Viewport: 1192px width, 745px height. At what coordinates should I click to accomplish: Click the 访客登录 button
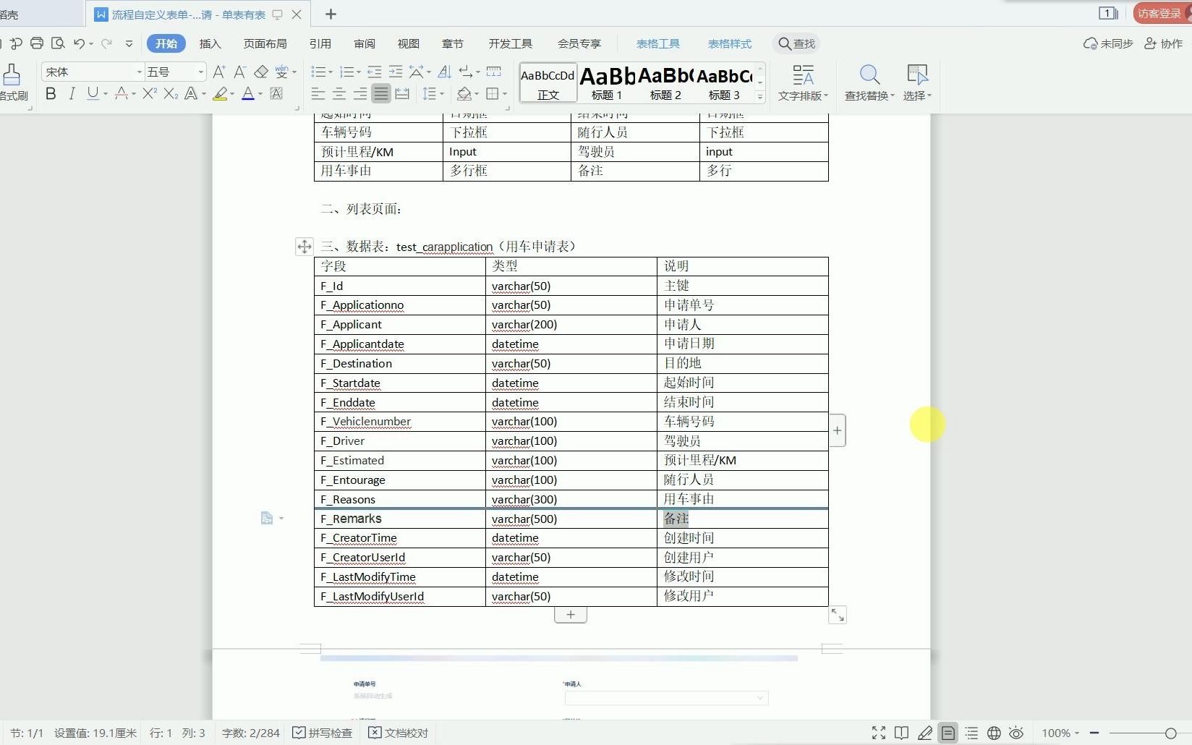click(x=1160, y=13)
